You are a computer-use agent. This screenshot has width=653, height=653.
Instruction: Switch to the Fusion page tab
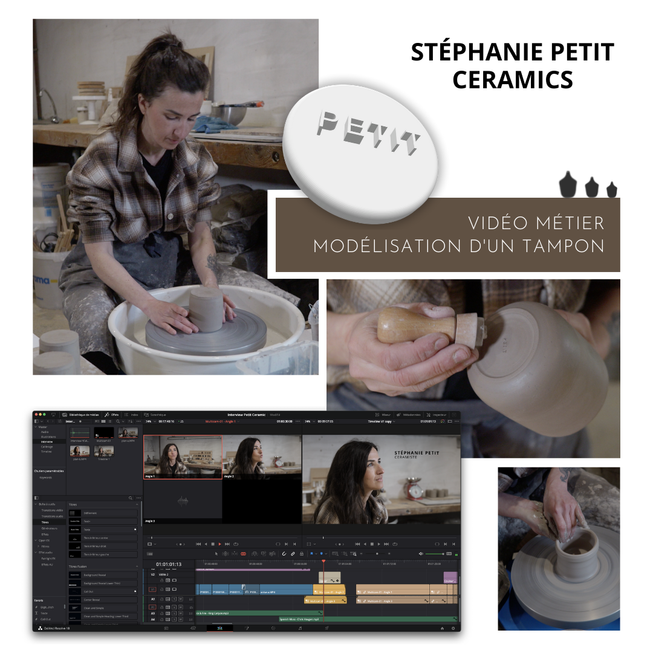[x=247, y=628]
